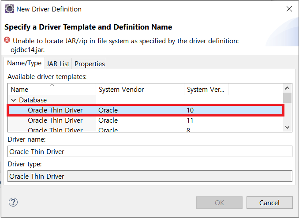299x218 pixels.
Task: Click the Cancel button
Action: coord(269,203)
